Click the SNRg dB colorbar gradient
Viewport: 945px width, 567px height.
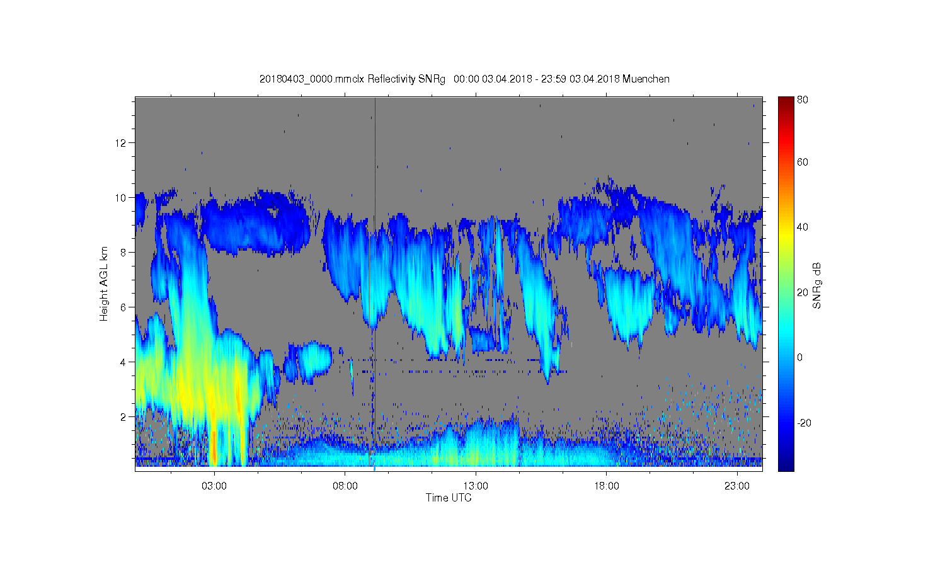click(786, 283)
